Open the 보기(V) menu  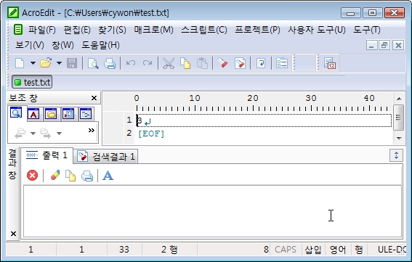click(x=30, y=45)
